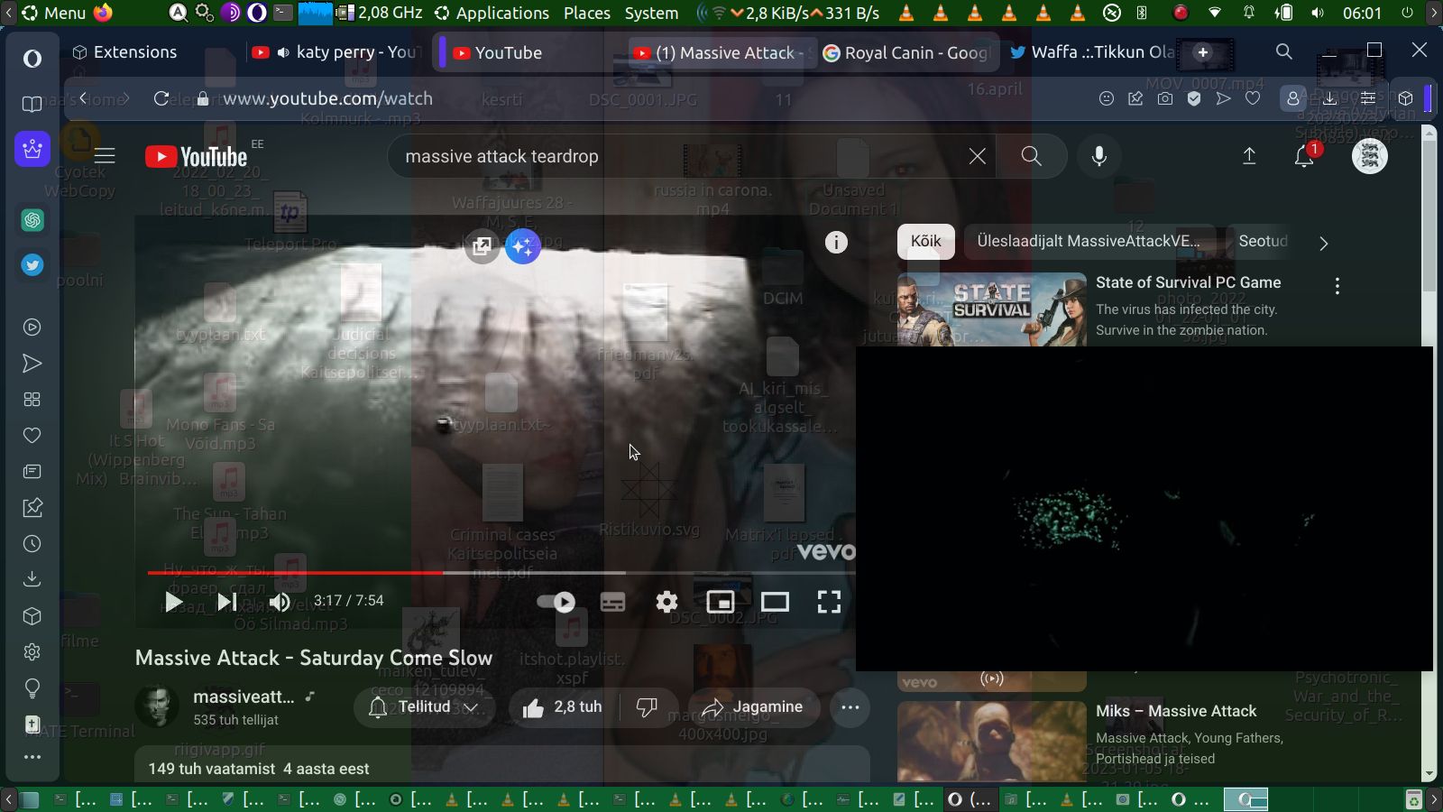Open History clock icon in the sidebar
The image size is (1443, 812).
tap(32, 543)
